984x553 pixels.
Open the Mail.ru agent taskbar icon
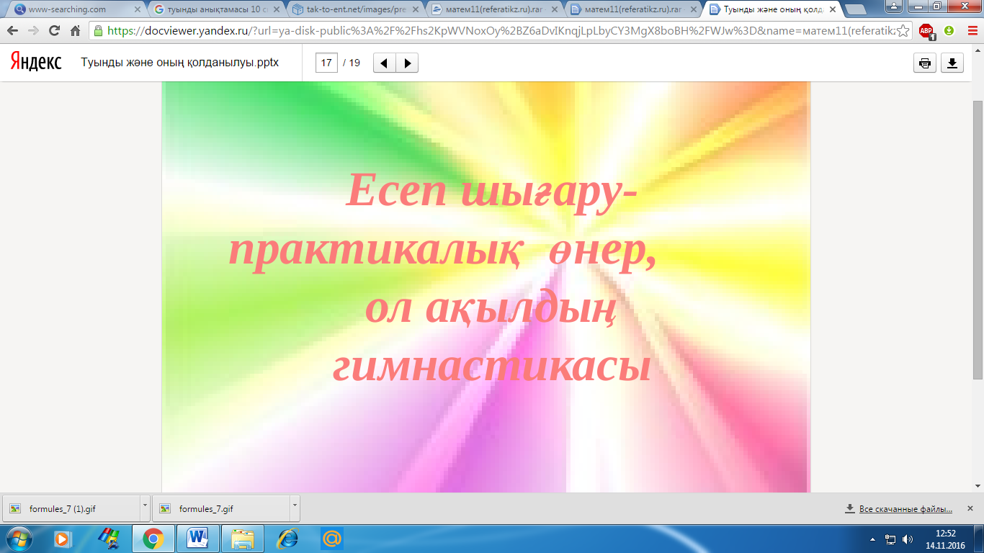(x=332, y=539)
